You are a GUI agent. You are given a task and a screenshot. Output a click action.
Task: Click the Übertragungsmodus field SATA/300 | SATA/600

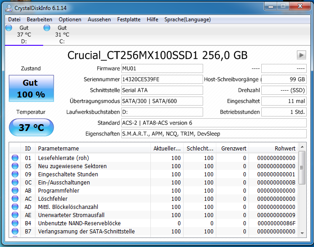click(x=162, y=101)
